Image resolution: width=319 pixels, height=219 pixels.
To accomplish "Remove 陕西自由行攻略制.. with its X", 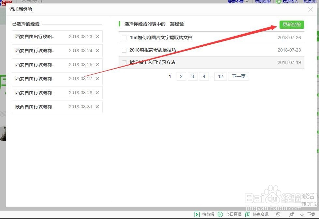I will click(97, 107).
